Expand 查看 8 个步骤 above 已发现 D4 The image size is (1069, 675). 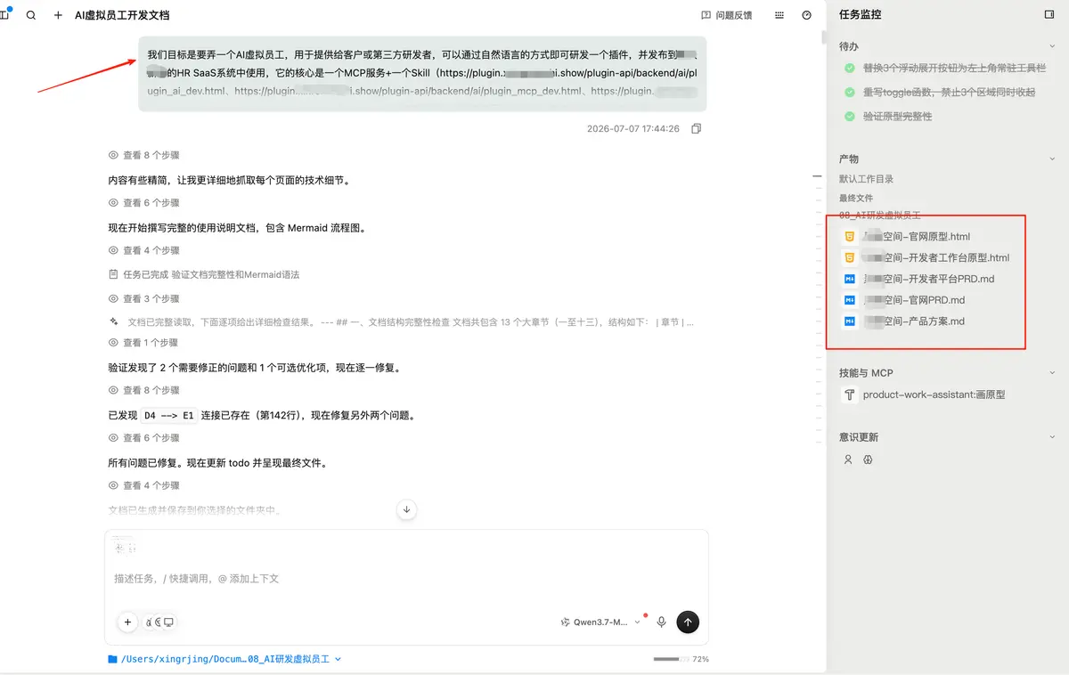pyautogui.click(x=143, y=390)
